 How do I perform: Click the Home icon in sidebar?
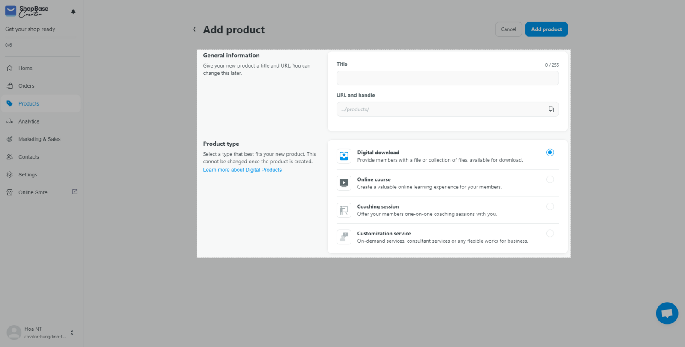click(10, 68)
